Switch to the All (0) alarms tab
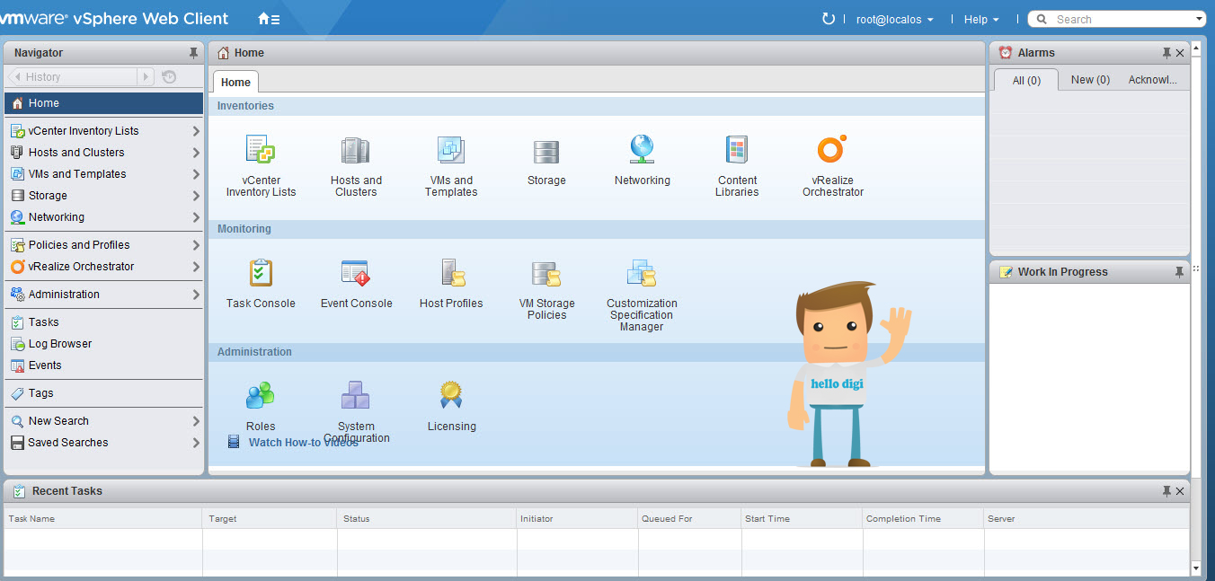The height and width of the screenshot is (581, 1215). [x=1026, y=80]
